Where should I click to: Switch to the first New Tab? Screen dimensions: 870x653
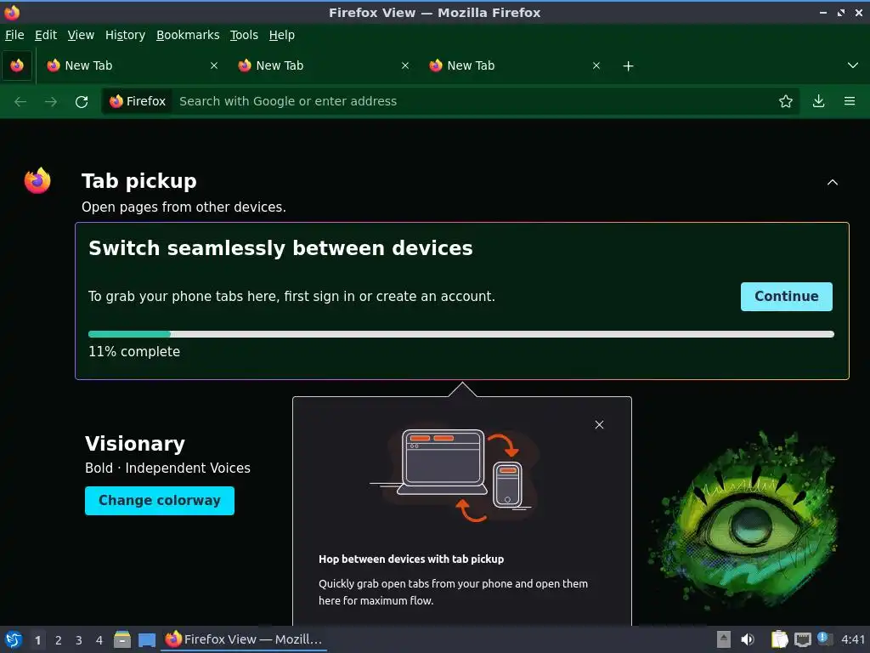pos(132,65)
